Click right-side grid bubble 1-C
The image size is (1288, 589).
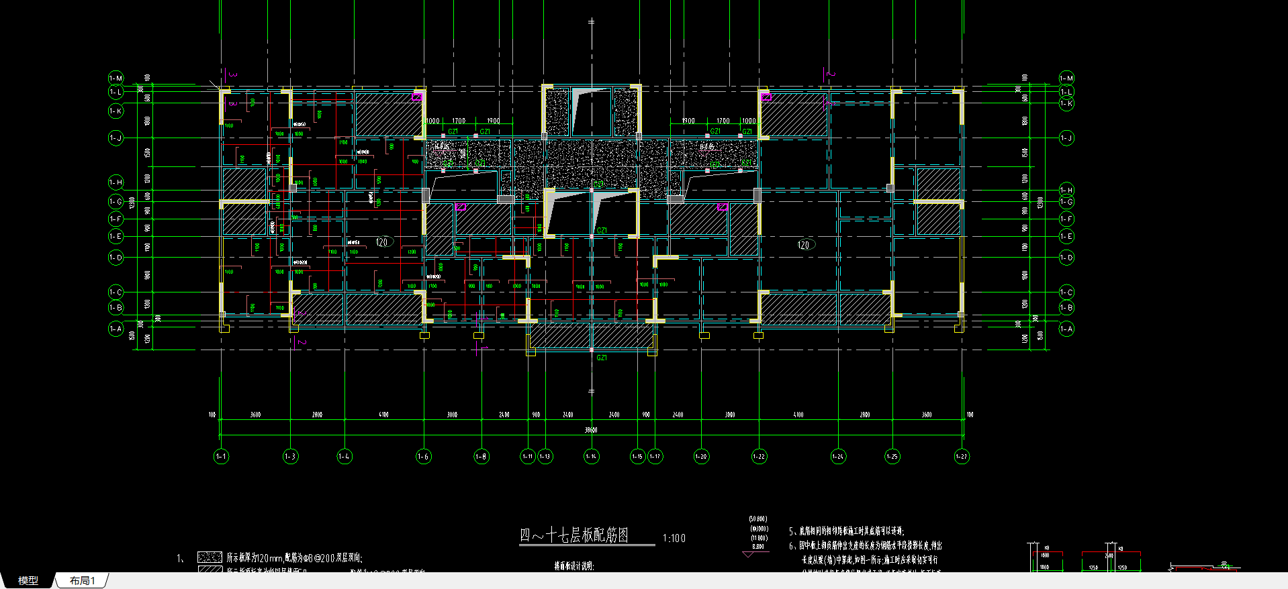point(1066,292)
